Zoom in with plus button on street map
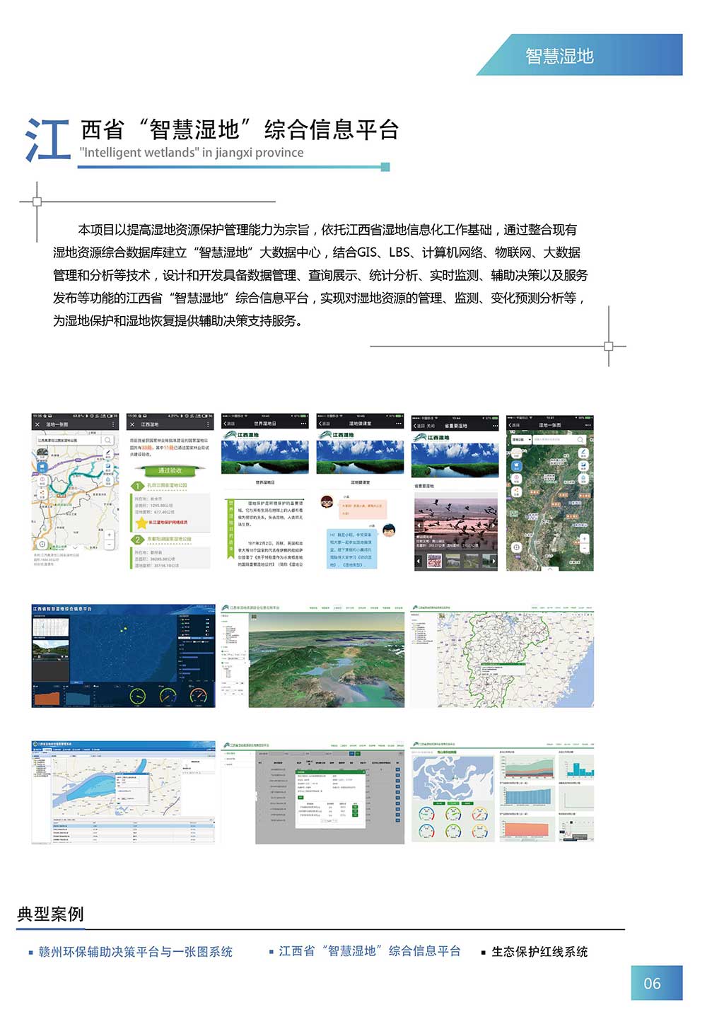 (x=109, y=535)
